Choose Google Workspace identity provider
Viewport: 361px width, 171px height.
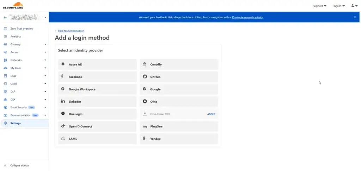click(x=97, y=89)
